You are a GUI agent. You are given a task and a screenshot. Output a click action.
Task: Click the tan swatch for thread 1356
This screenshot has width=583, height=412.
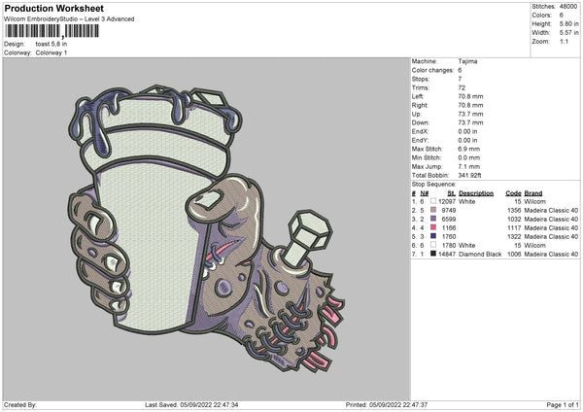click(433, 209)
